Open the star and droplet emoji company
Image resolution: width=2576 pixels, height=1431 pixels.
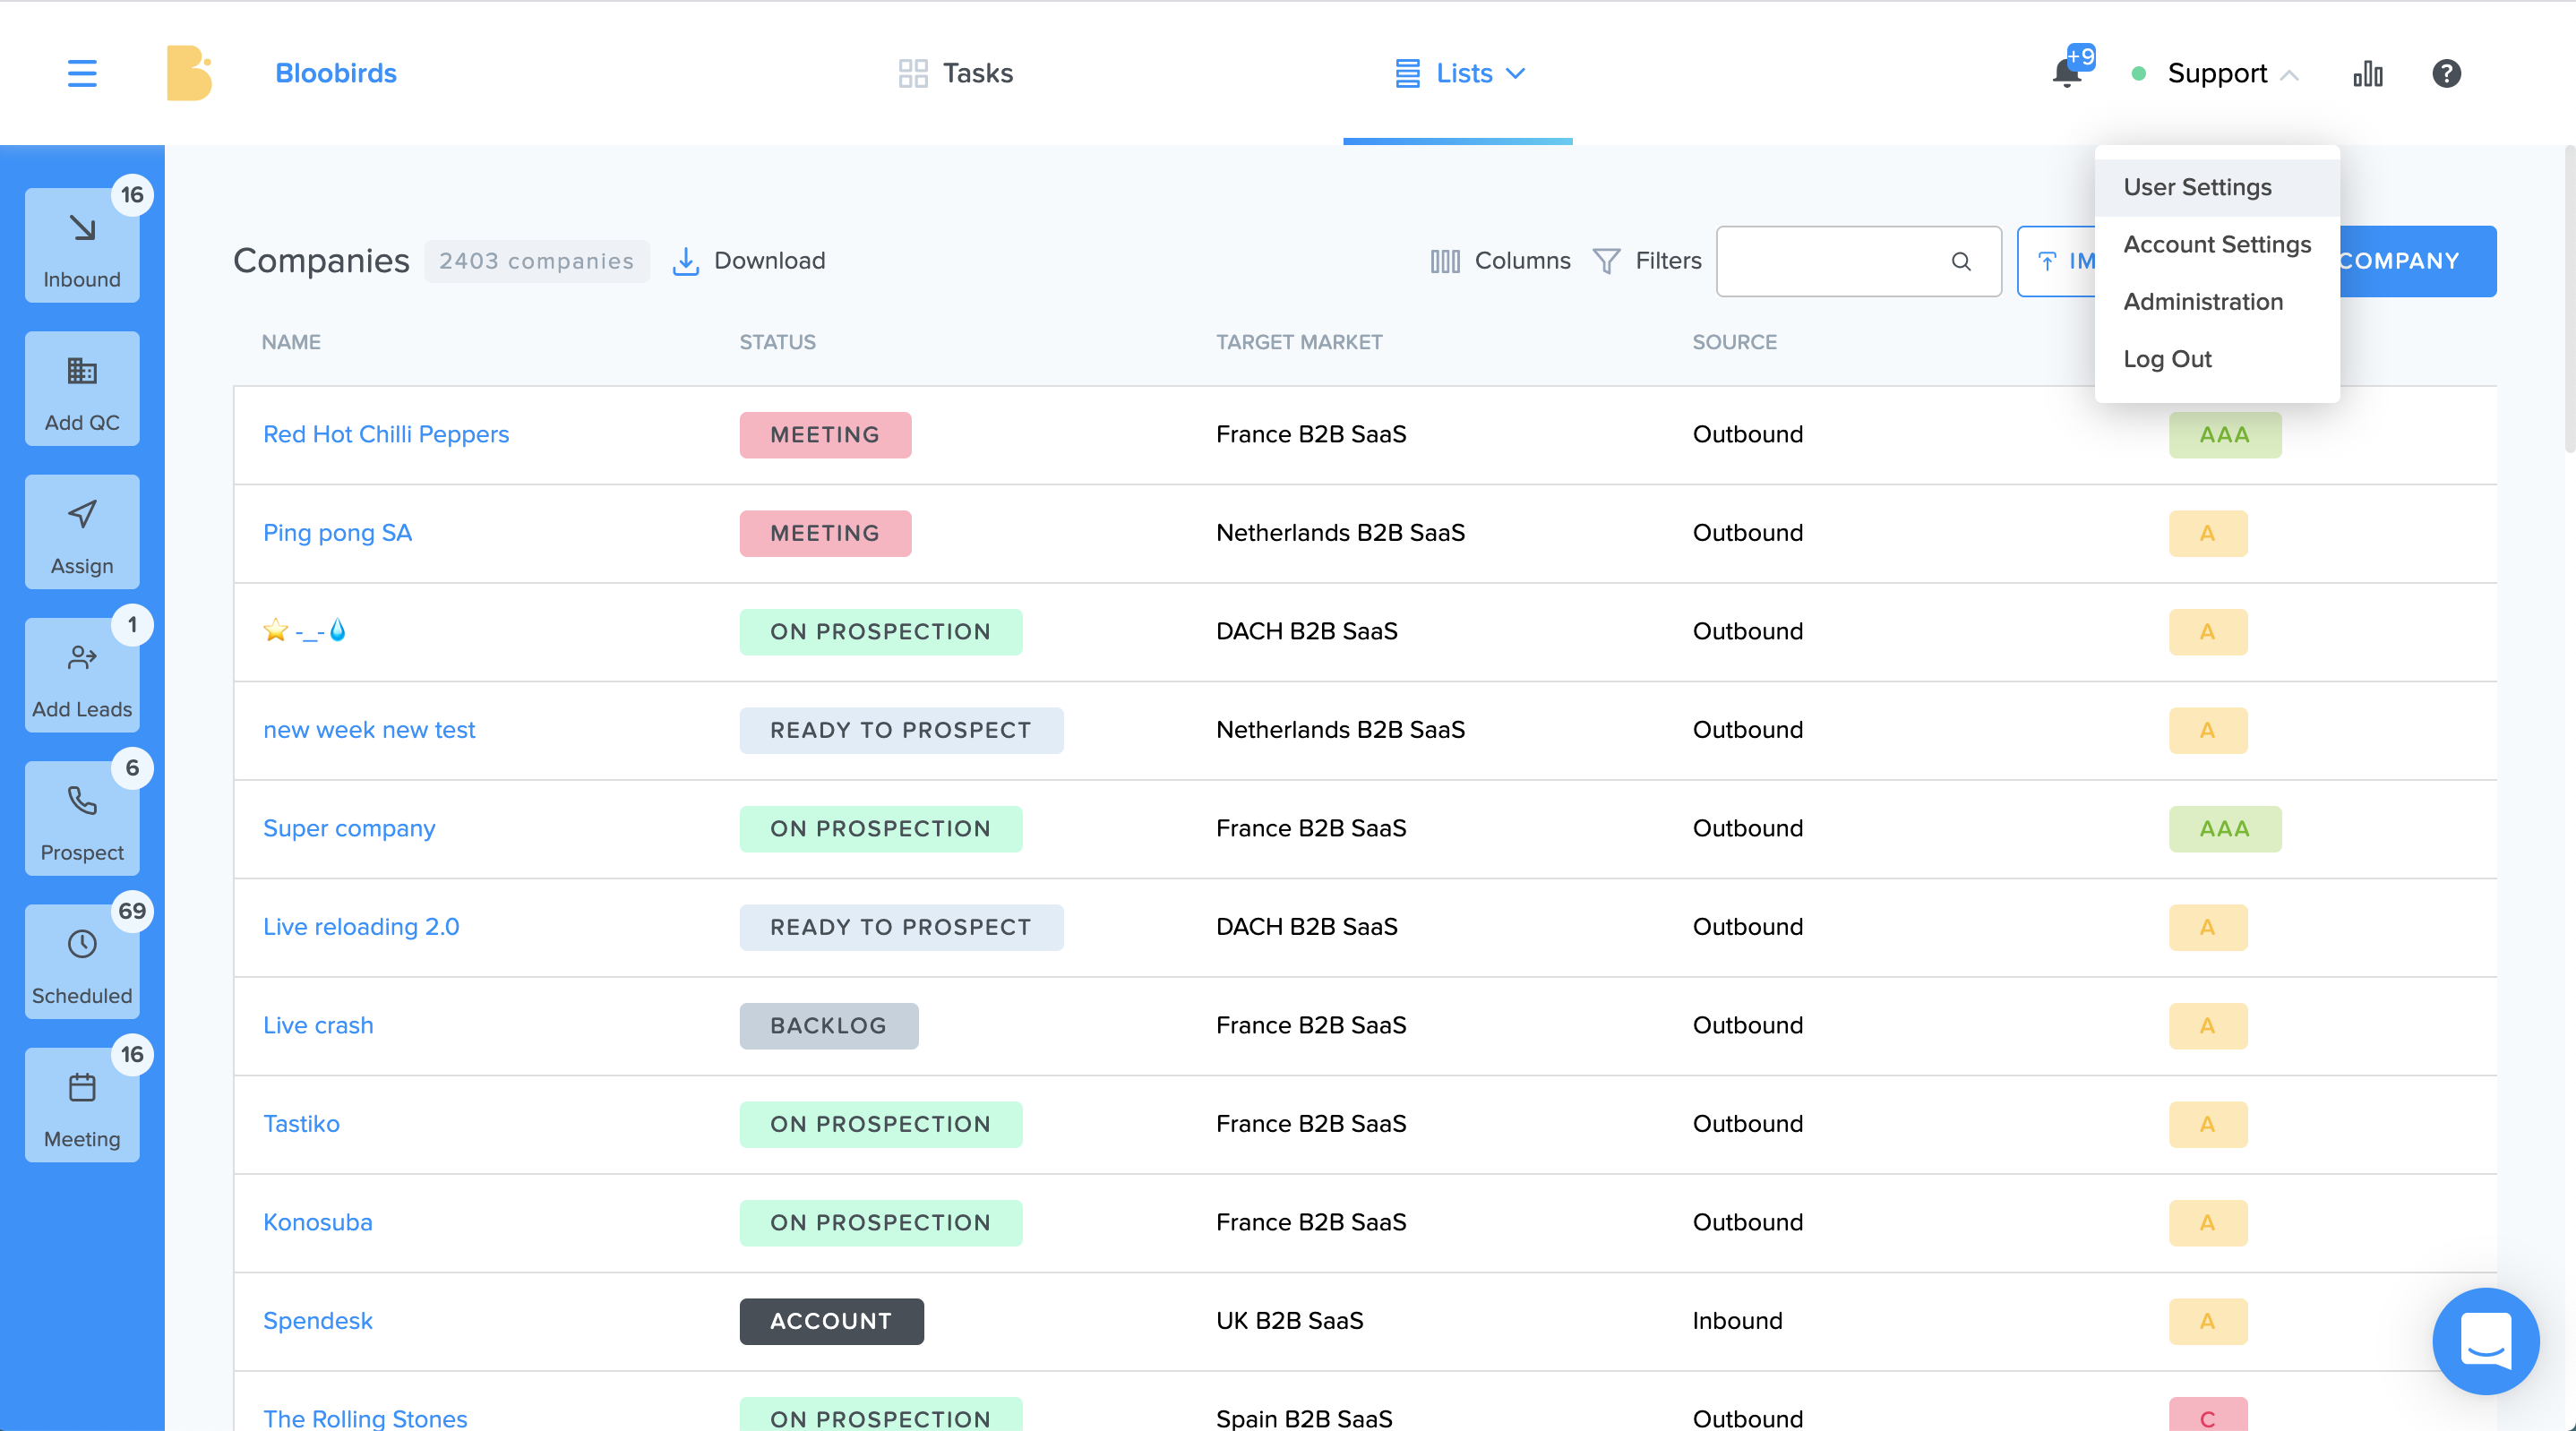(304, 631)
